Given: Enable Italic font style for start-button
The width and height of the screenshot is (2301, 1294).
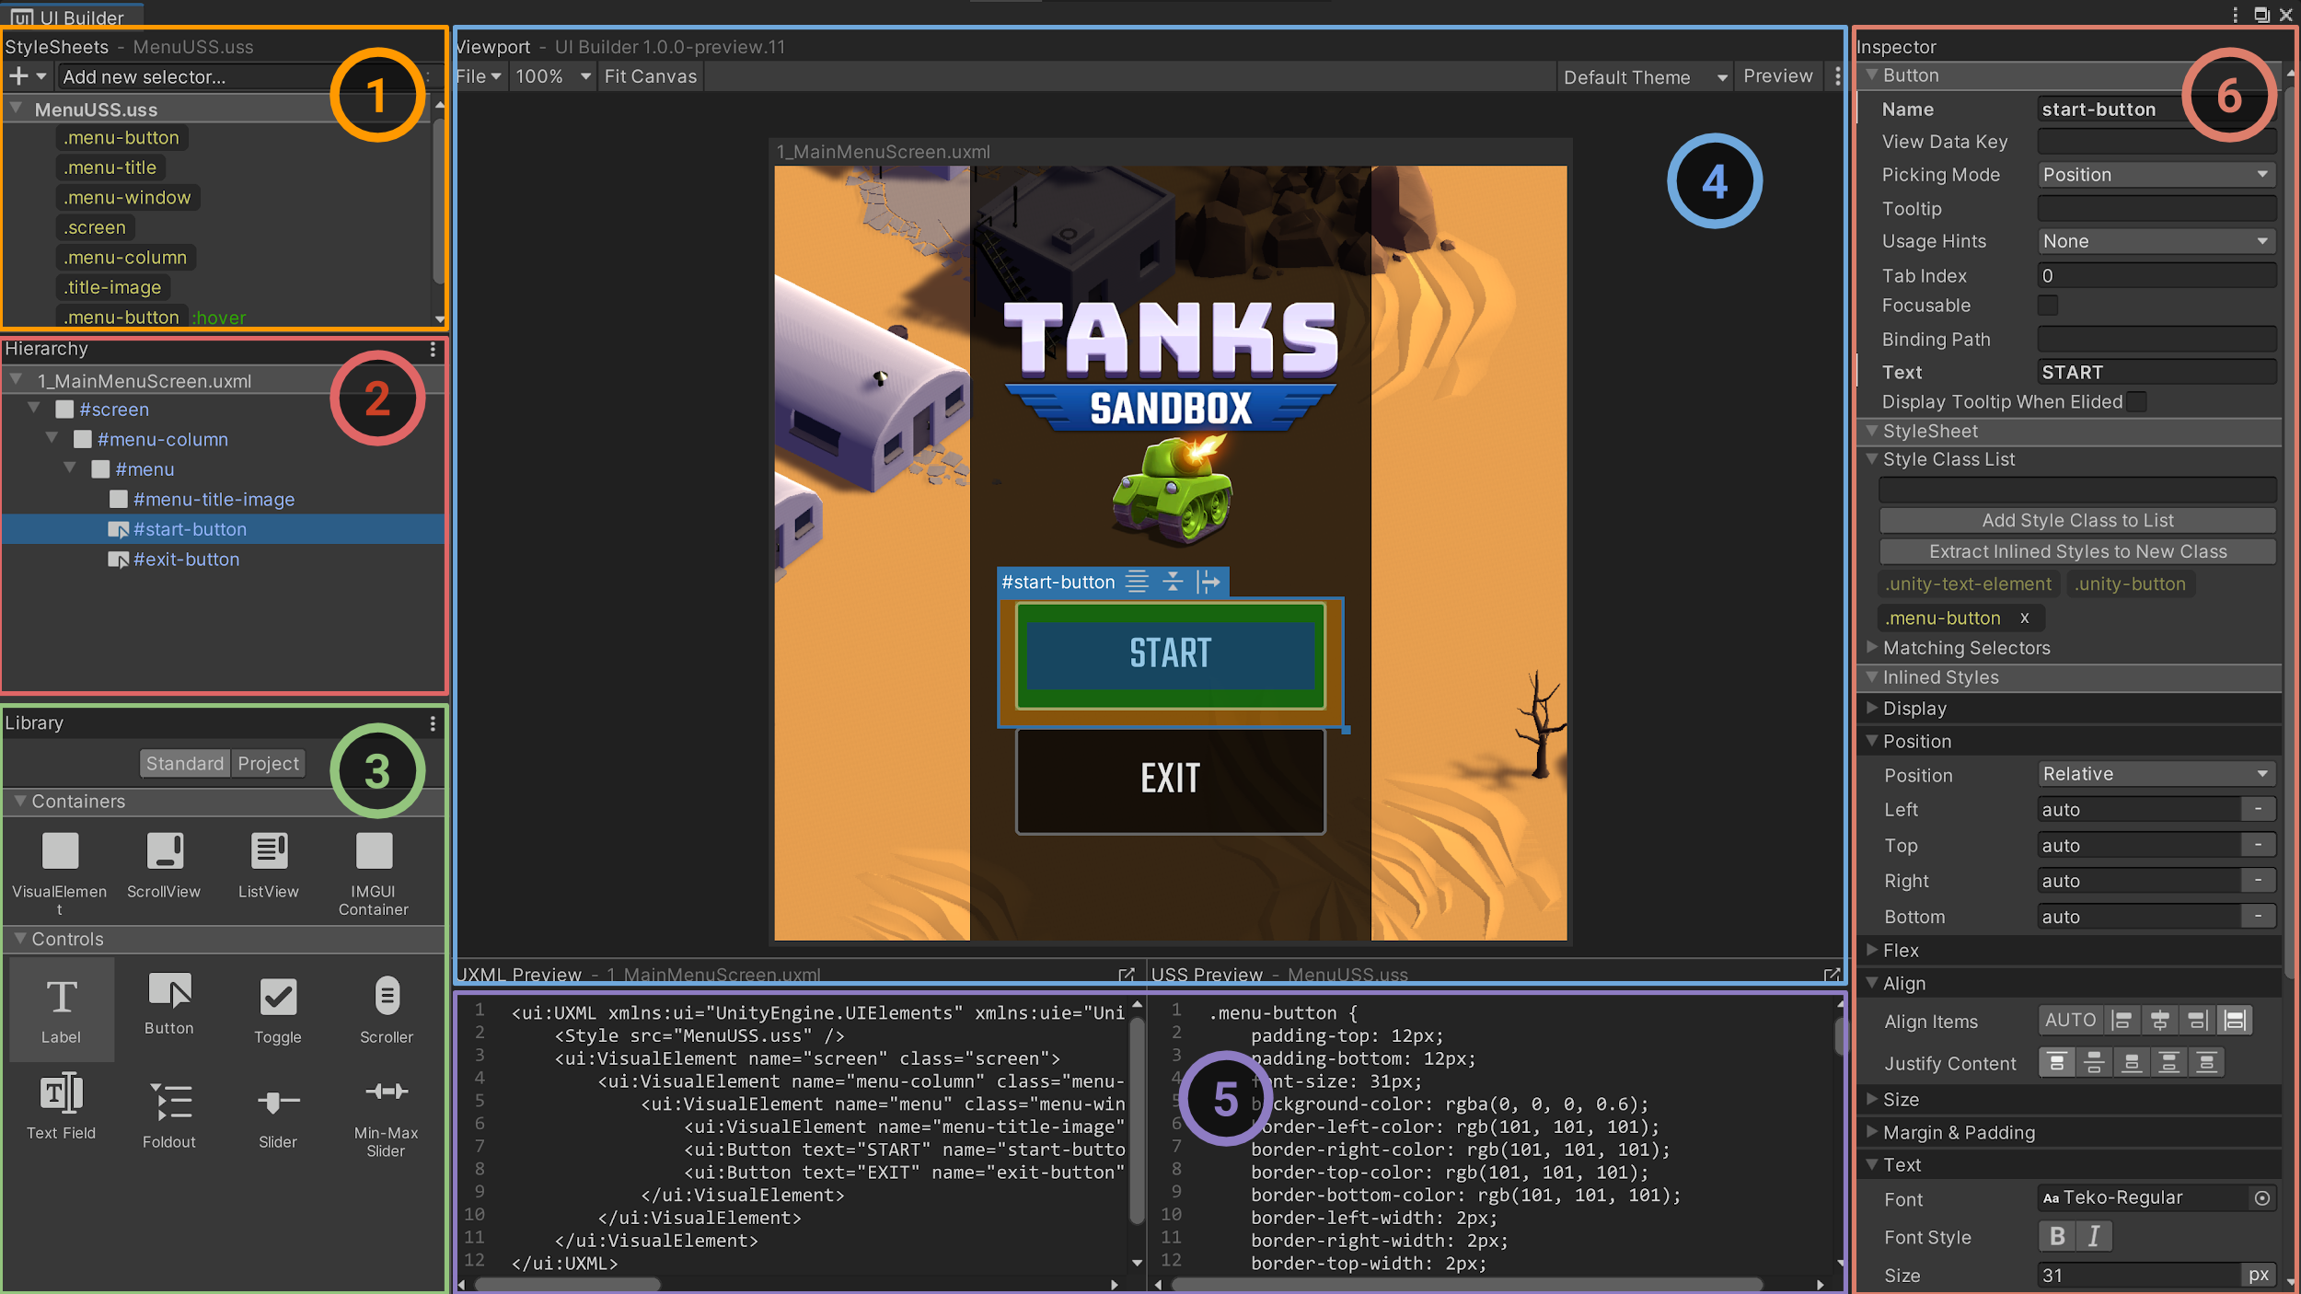Looking at the screenshot, I should coord(2092,1235).
